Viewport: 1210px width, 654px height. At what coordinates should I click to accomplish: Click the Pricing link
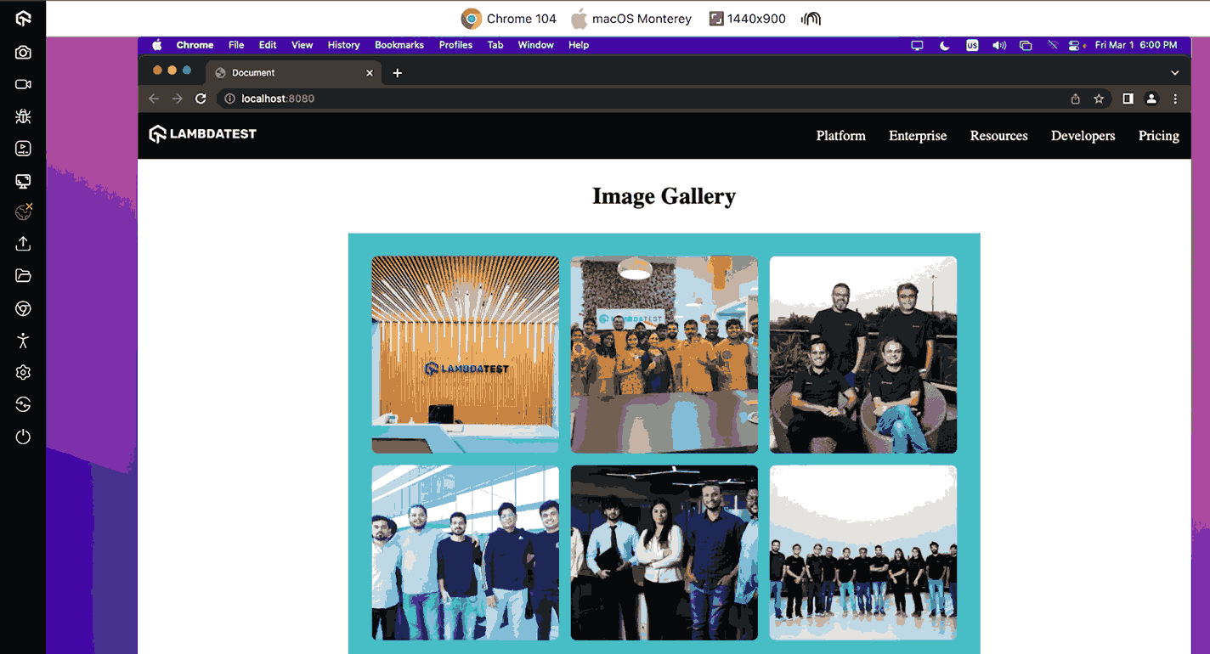pyautogui.click(x=1158, y=136)
